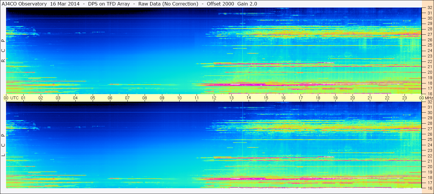Select the 06 hour tick on UTC axis
Viewport: 434px width, 194px height.
tap(110, 98)
